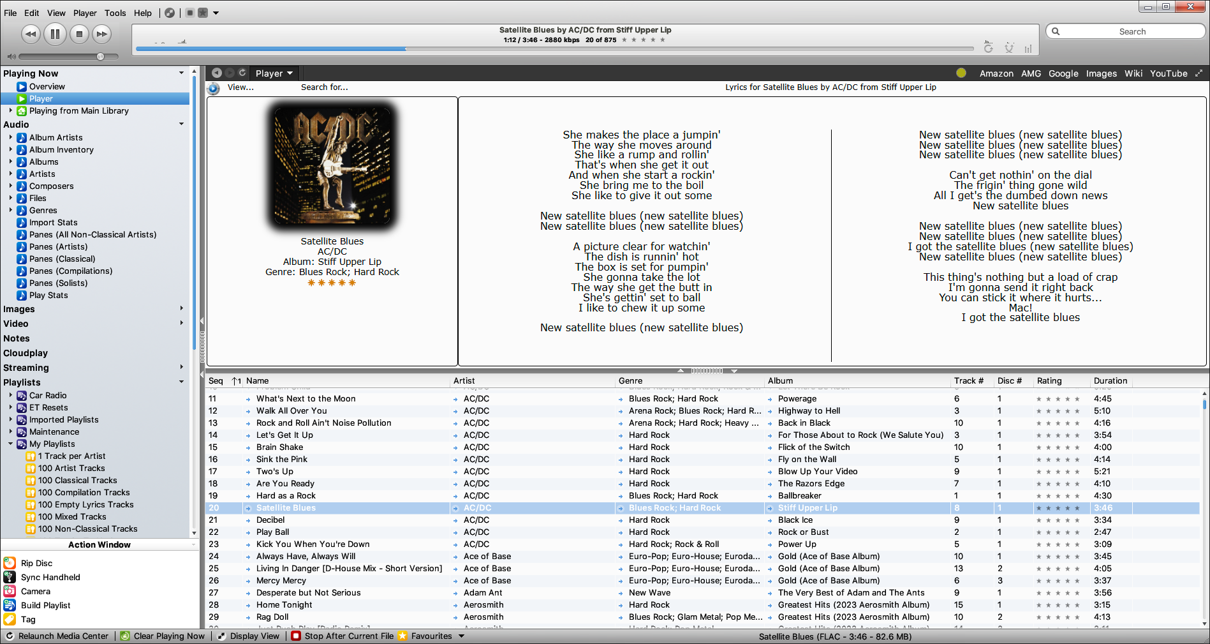The width and height of the screenshot is (1210, 644).
Task: Open the Amazon link
Action: coord(996,73)
